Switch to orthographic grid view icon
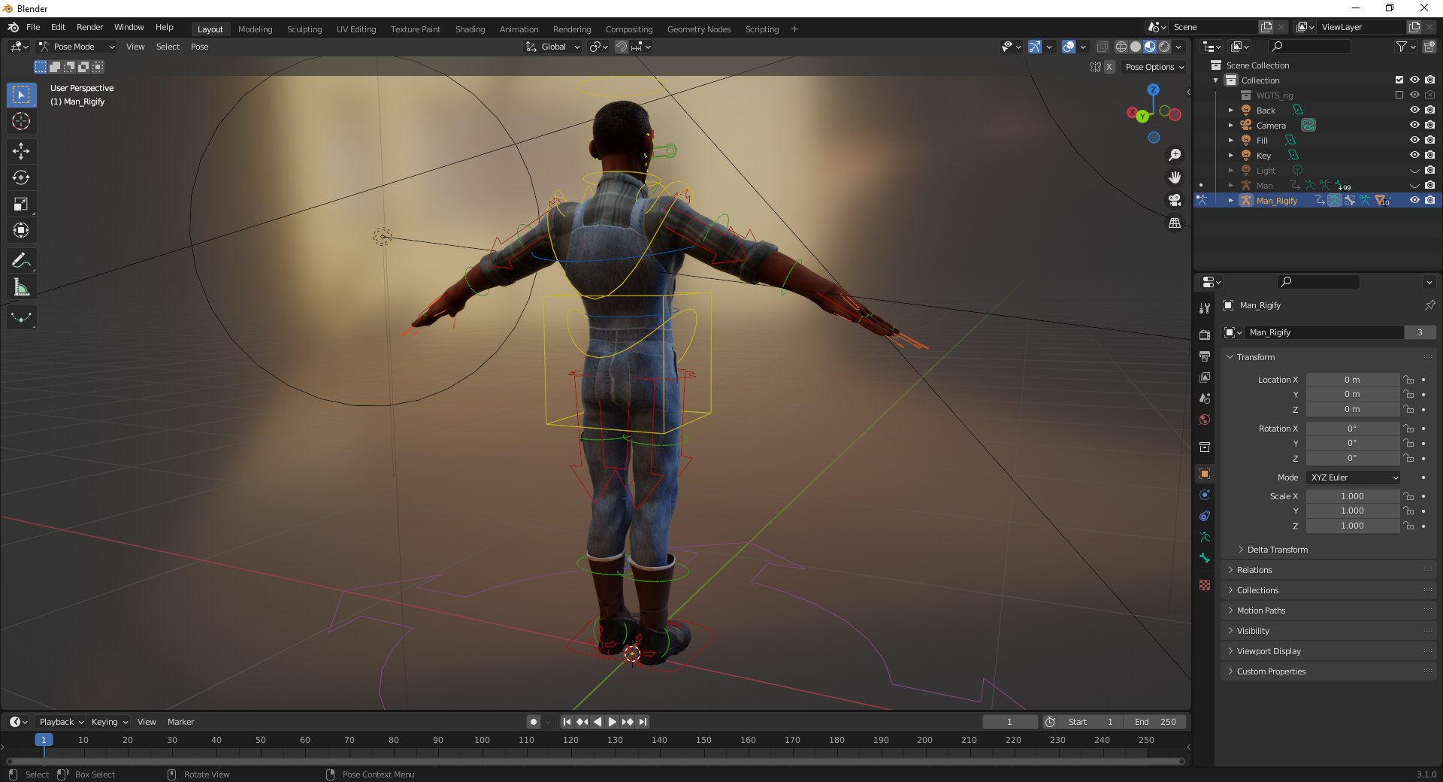The height and width of the screenshot is (782, 1443). pyautogui.click(x=1174, y=223)
